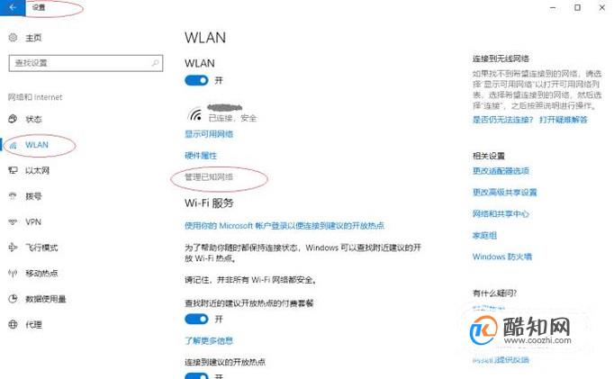This screenshot has width=614, height=379.
Task: Open the Windows 防火墙 link
Action: coord(502,257)
